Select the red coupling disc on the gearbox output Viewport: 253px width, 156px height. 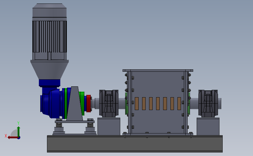pyautogui.click(x=89, y=104)
